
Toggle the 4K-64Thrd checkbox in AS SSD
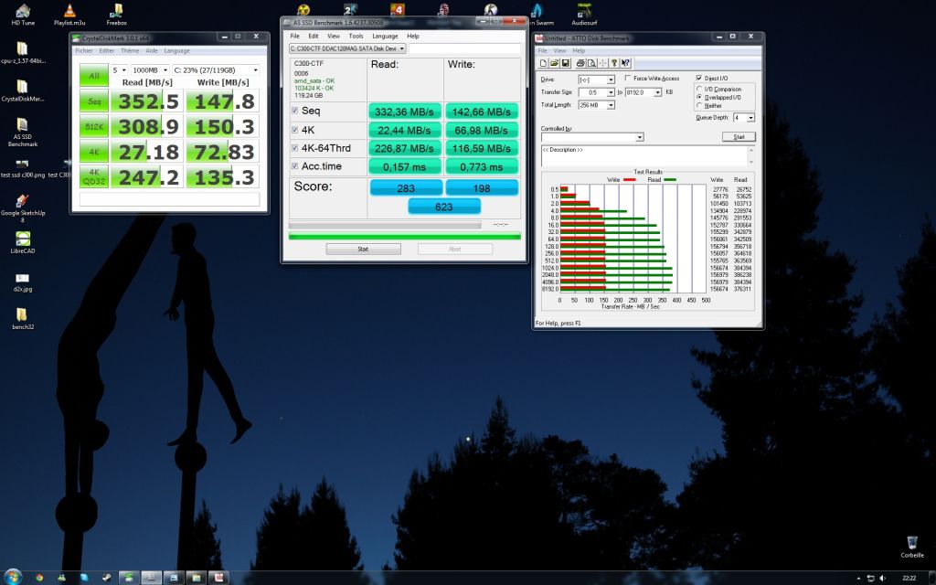click(295, 148)
